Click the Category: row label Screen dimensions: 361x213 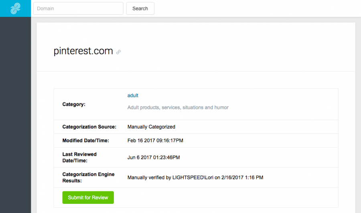tap(74, 104)
